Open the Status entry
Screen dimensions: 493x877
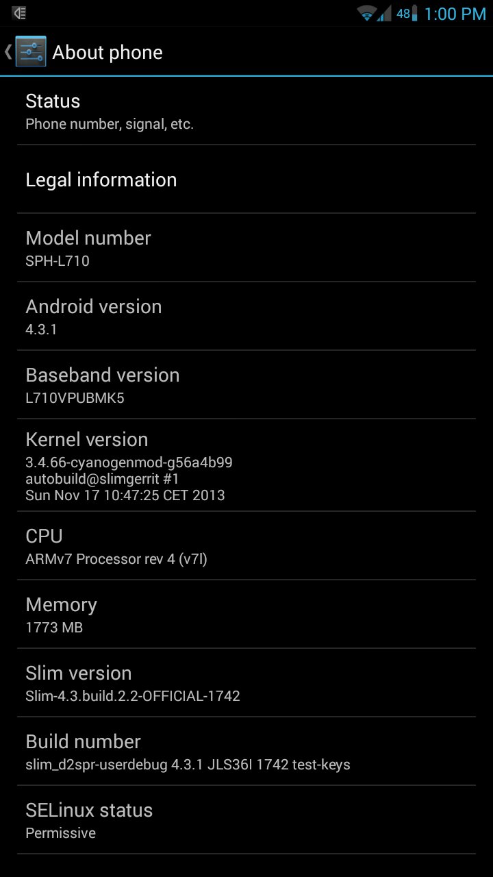click(246, 111)
